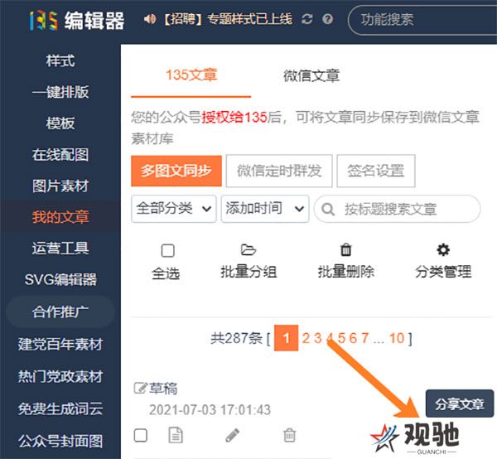The height and width of the screenshot is (459, 497).
Task: Focus the 按标题搜索文章 search field
Action: 397,209
